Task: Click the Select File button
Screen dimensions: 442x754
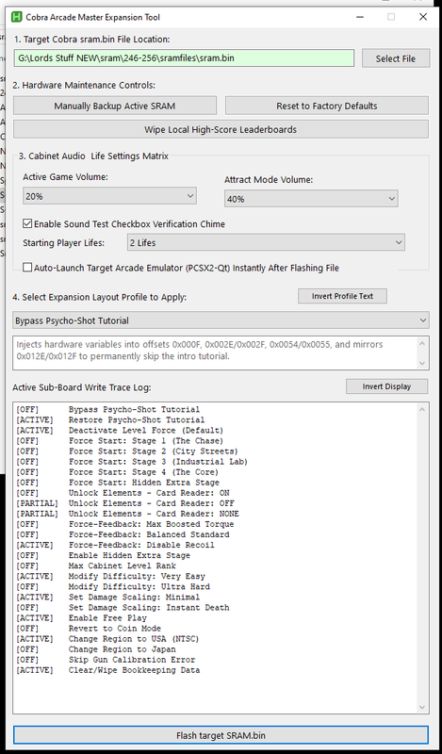Action: coord(396,58)
